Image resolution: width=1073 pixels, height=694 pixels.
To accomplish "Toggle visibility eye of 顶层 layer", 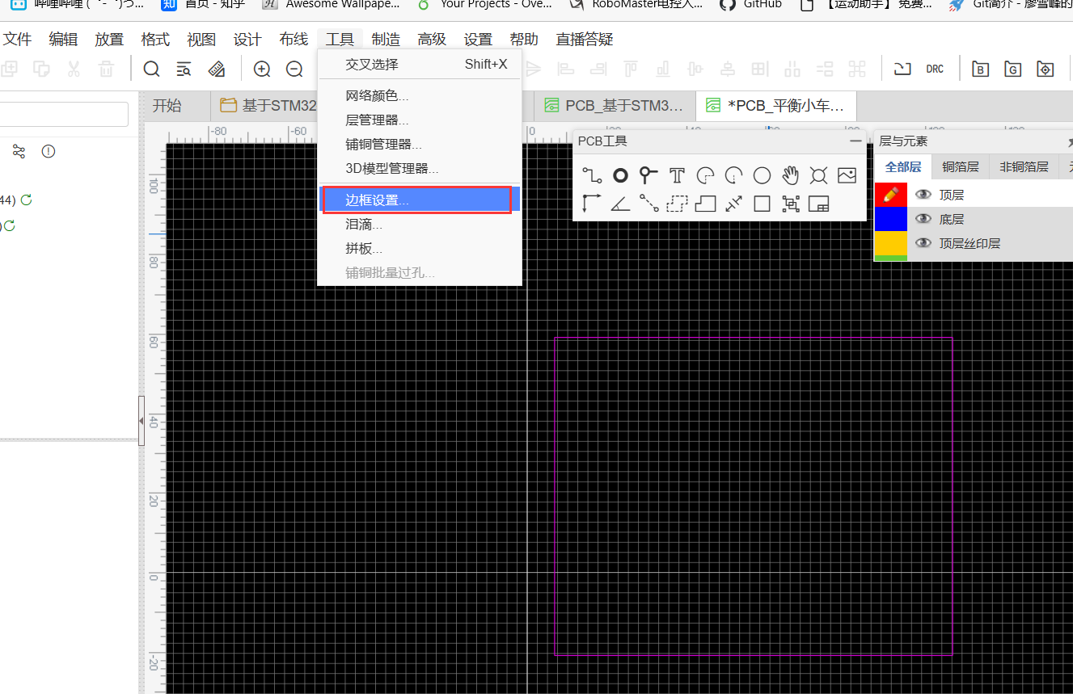I will pyautogui.click(x=923, y=194).
